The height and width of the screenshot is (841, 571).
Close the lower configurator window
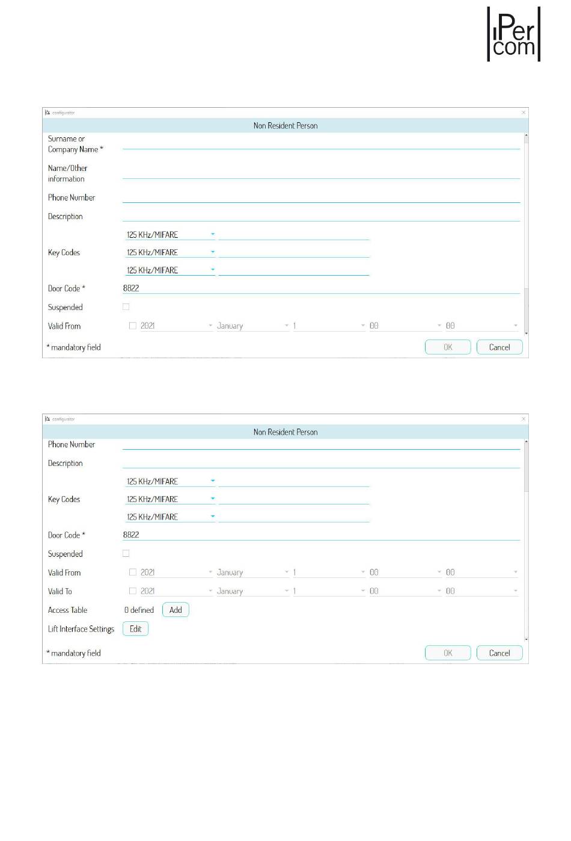click(524, 419)
